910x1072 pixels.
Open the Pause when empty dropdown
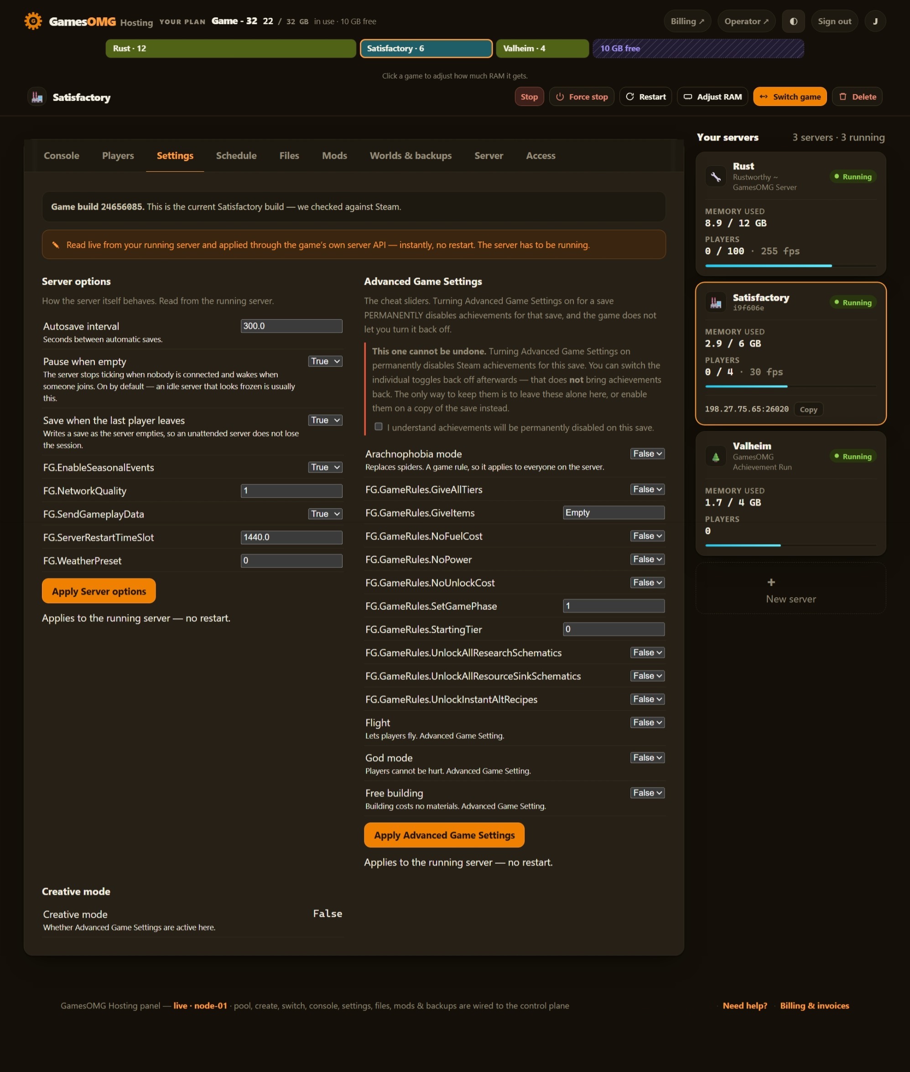click(x=326, y=362)
